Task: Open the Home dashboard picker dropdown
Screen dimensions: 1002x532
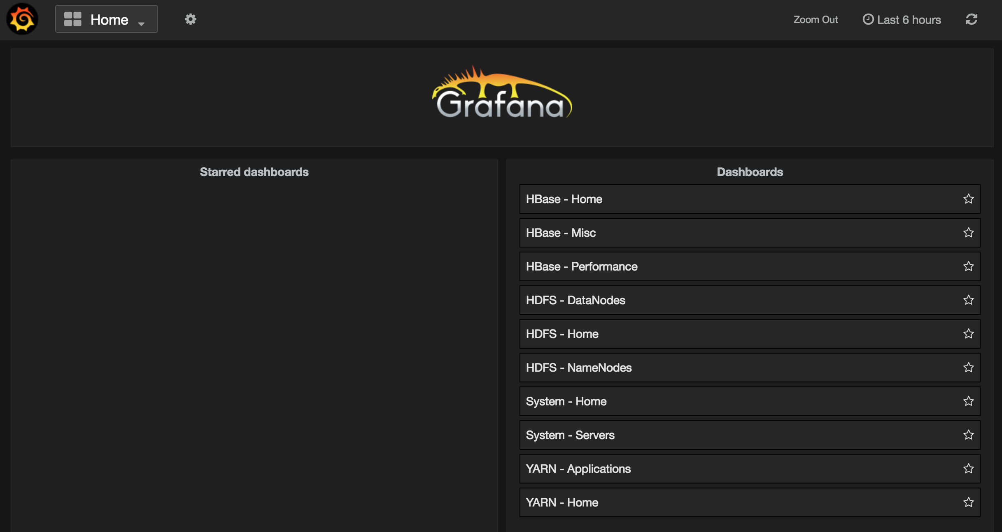Action: (x=107, y=19)
